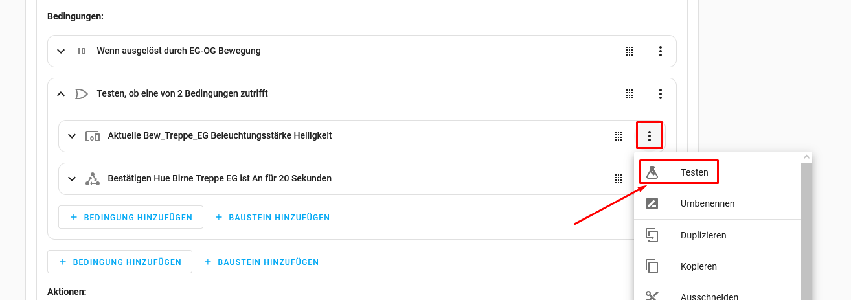Click drag handle of EG-OG Bewegung condition
Image resolution: width=851 pixels, height=300 pixels.
[x=629, y=51]
